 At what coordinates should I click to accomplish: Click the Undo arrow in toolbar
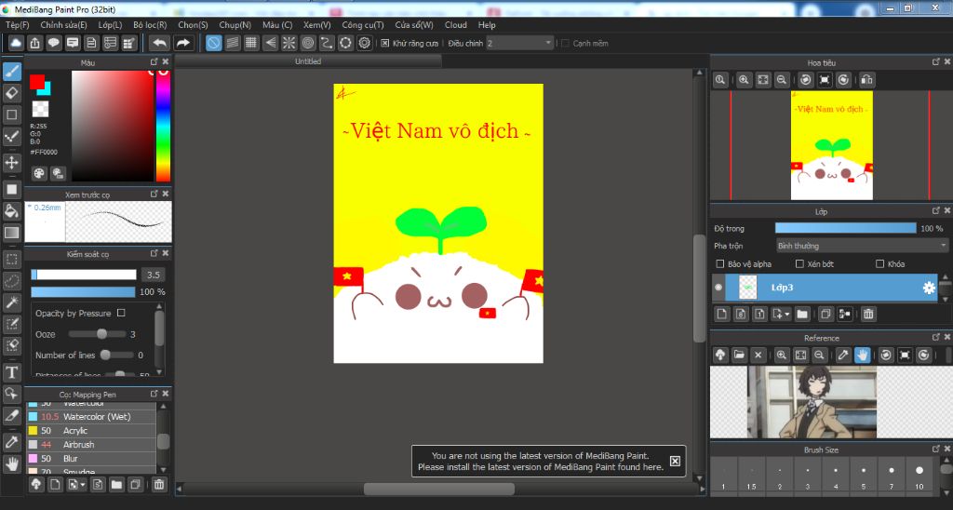[x=159, y=43]
